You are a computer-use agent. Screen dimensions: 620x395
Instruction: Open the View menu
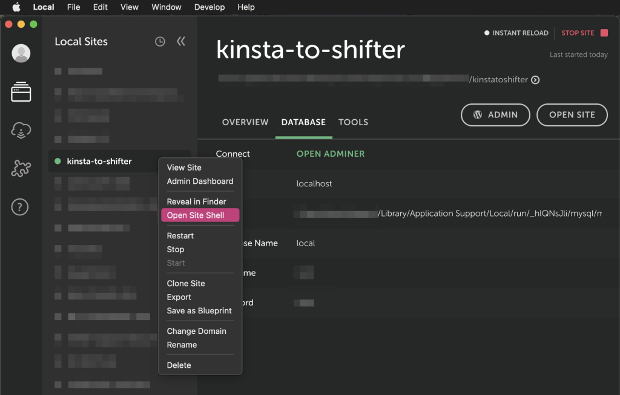130,7
